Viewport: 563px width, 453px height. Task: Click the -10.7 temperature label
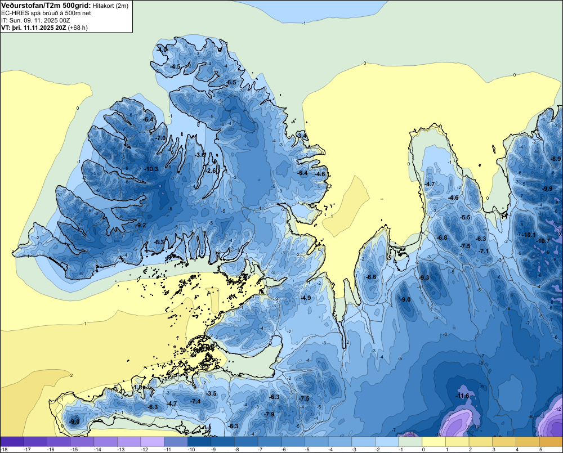[543, 241]
